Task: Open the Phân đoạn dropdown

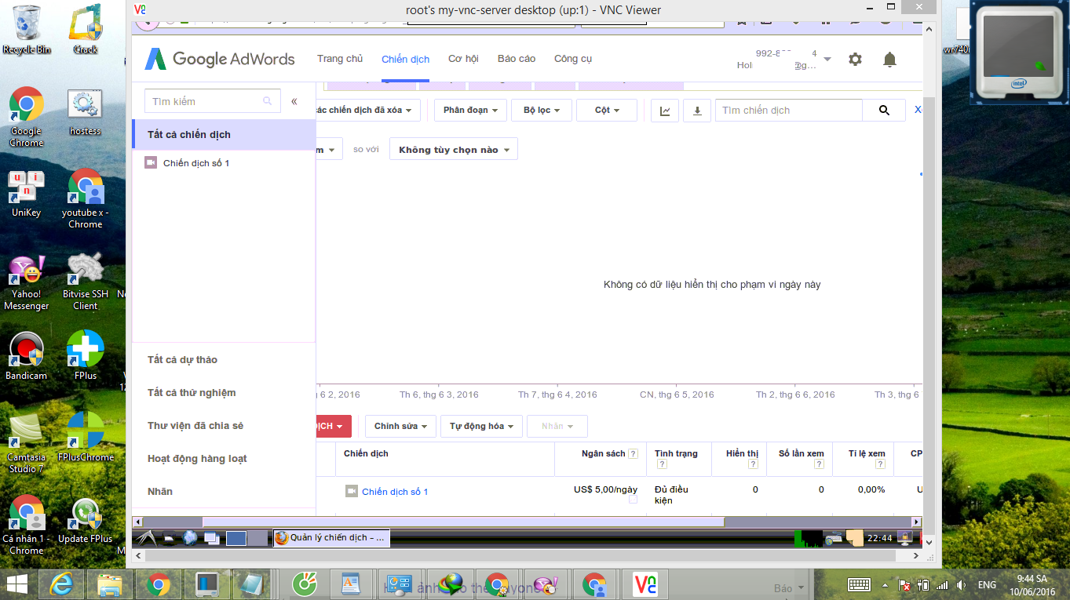Action: pyautogui.click(x=471, y=111)
